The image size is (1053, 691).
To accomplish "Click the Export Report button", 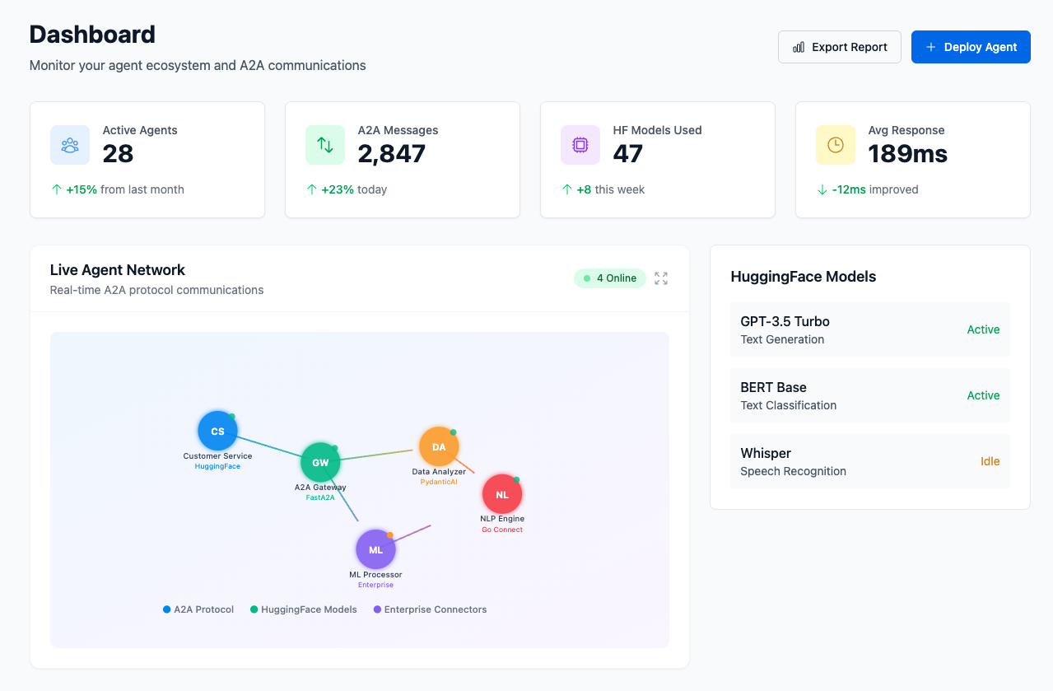I will 839,47.
